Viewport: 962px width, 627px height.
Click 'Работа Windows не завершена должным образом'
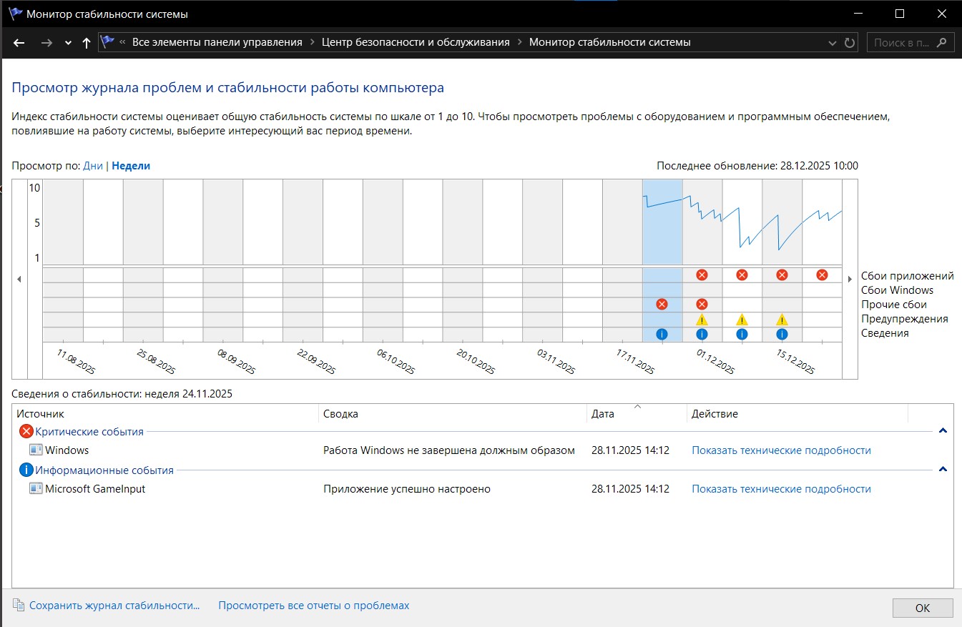tap(449, 450)
